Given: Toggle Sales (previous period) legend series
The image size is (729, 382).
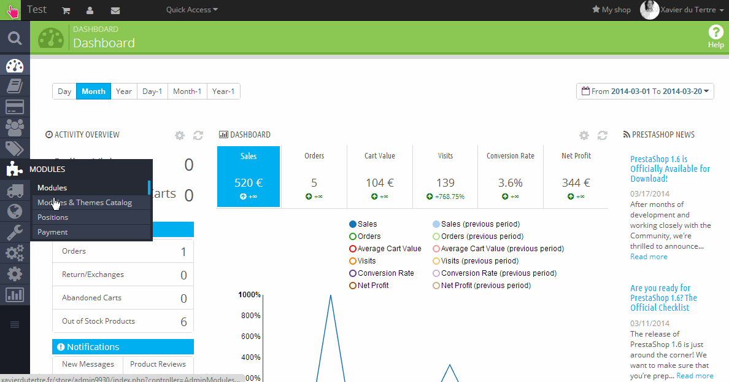Looking at the screenshot, I should tap(476, 224).
